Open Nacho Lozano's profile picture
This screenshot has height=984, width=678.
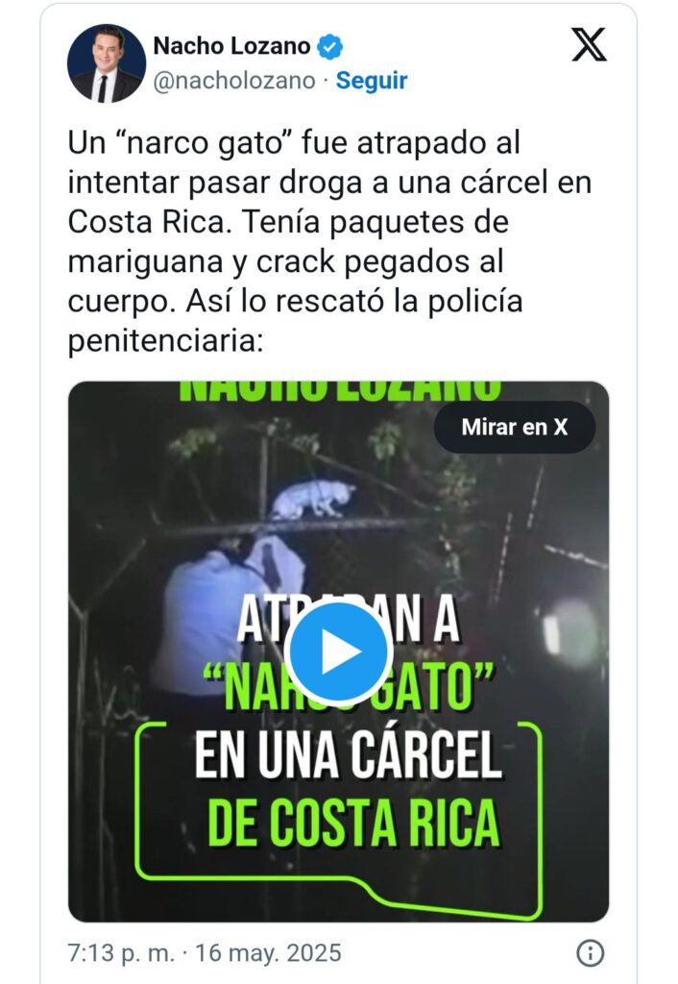click(107, 63)
